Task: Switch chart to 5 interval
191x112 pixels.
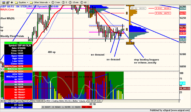Action: 64,2
